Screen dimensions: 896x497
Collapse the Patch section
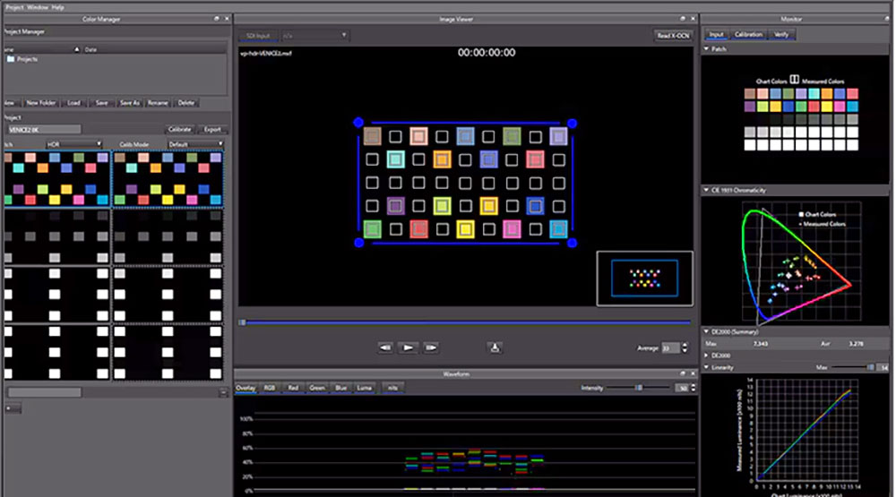[x=707, y=49]
